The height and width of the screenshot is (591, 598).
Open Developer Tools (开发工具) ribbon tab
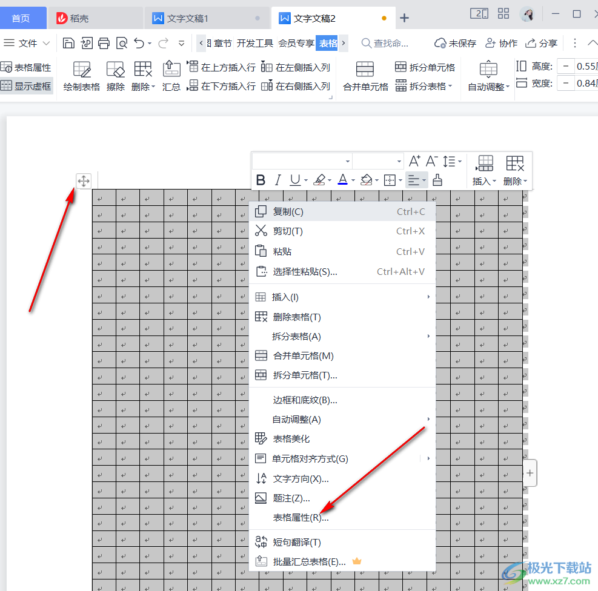coord(254,43)
